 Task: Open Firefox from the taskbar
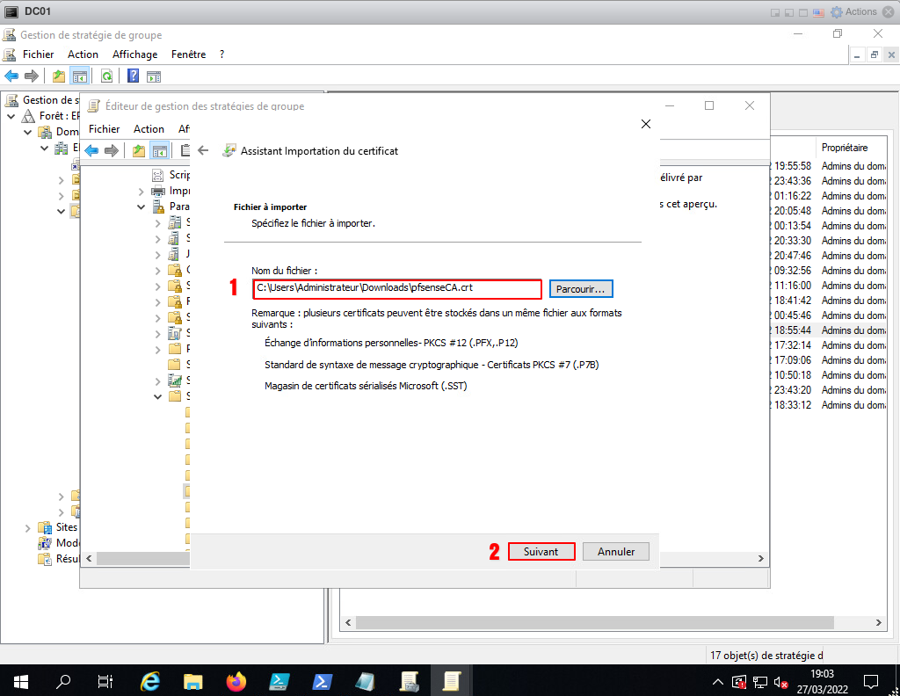click(236, 681)
